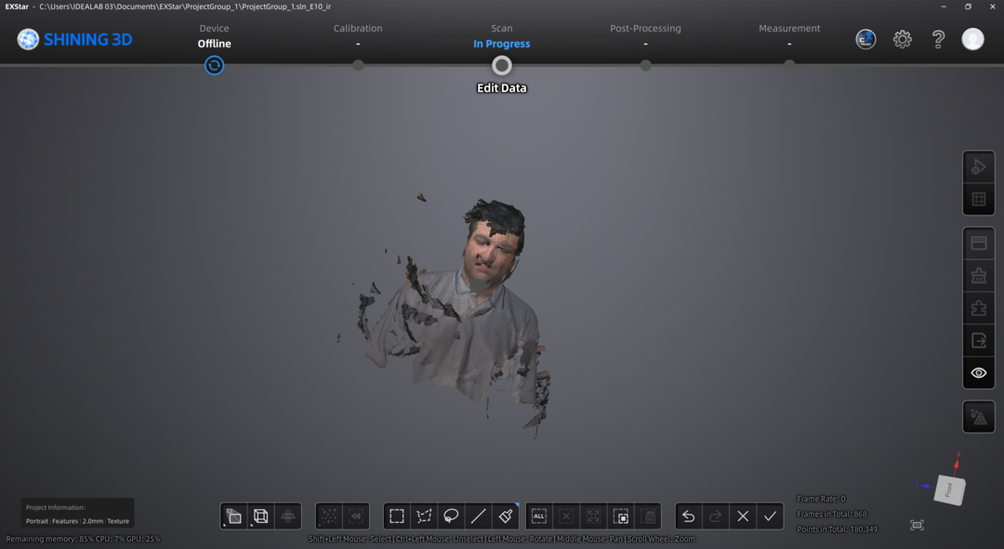1004x549 pixels.
Task: Open the user profile avatar
Action: [972, 39]
